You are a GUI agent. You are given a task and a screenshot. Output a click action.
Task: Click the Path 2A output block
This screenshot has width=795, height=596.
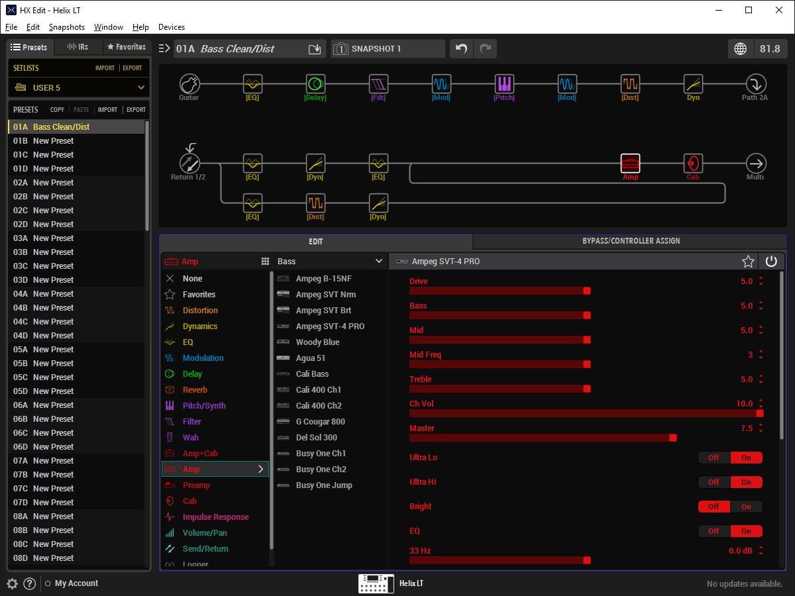pyautogui.click(x=756, y=83)
